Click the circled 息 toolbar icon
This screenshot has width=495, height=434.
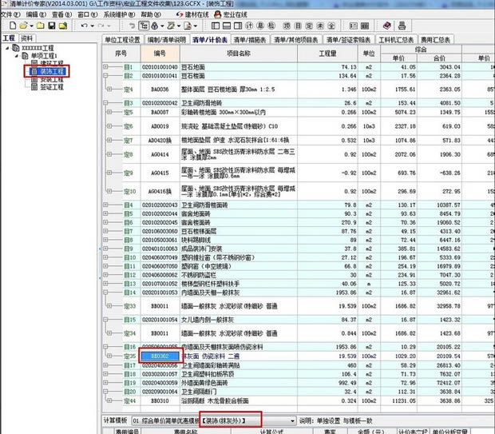coord(260,26)
